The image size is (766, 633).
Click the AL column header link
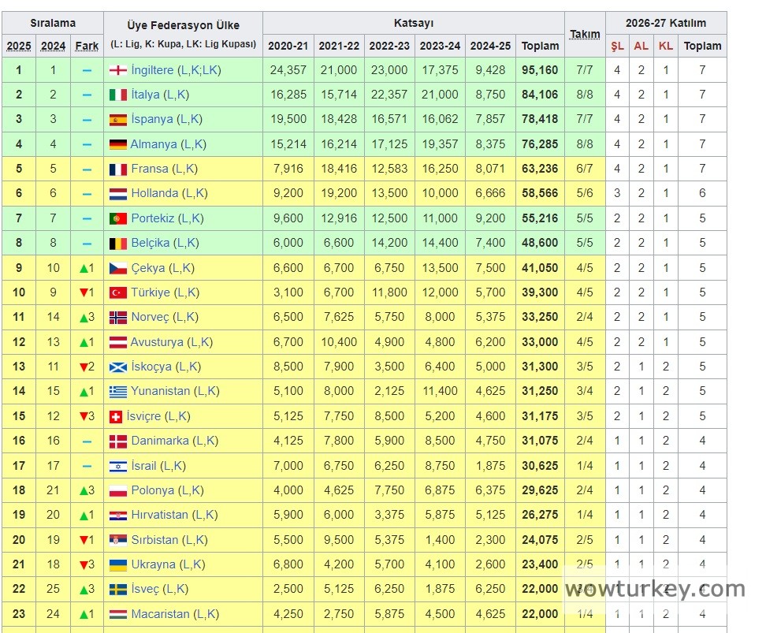(641, 46)
